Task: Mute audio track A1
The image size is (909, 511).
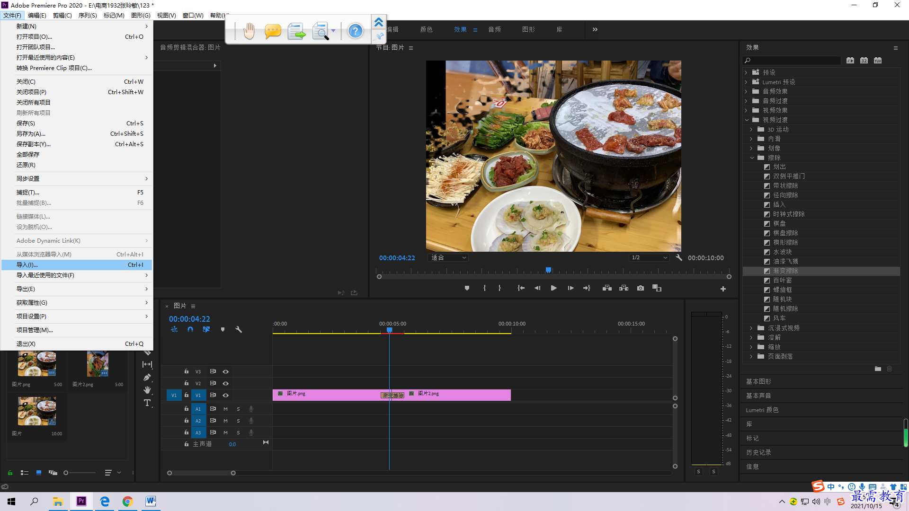Action: point(225,409)
